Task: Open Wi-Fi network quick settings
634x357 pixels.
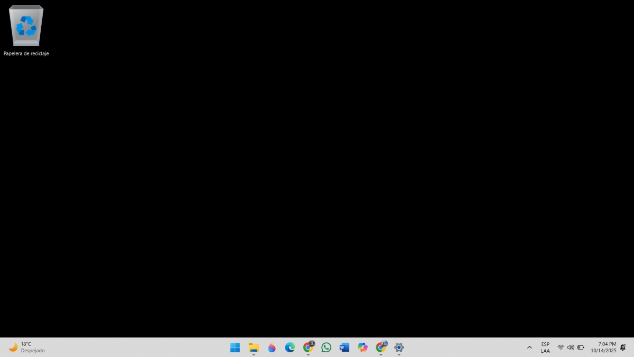Action: tap(561, 347)
